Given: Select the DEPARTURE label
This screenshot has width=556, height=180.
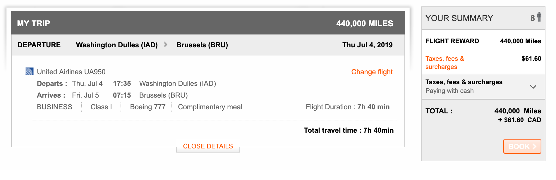Looking at the screenshot, I should point(39,45).
